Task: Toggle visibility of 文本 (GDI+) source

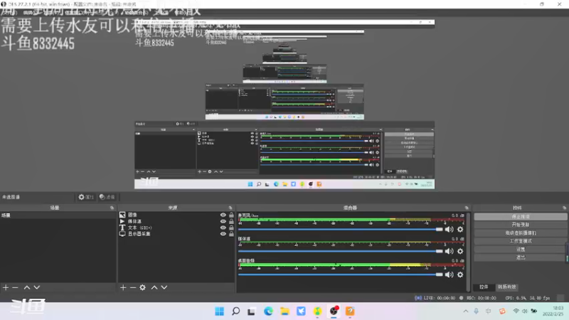Action: [223, 228]
